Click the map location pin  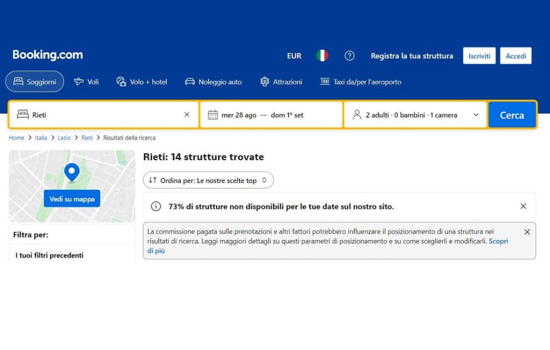[71, 173]
